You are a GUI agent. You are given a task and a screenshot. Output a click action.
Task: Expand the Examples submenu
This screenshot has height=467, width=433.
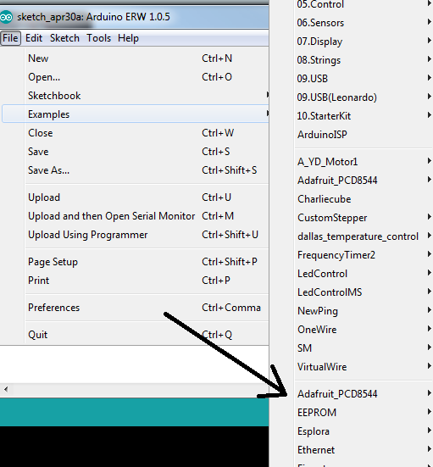pyautogui.click(x=136, y=114)
